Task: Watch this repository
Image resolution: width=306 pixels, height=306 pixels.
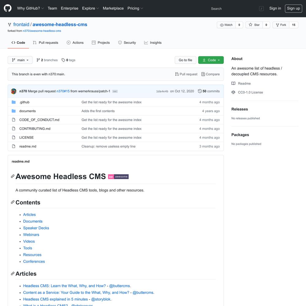Action: [x=226, y=25]
